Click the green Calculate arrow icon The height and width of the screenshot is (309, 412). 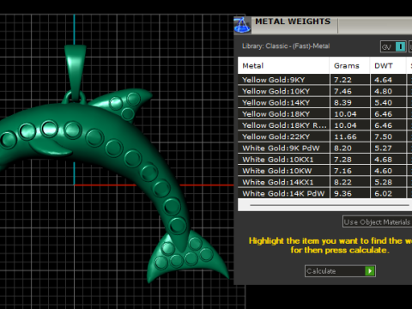(370, 270)
